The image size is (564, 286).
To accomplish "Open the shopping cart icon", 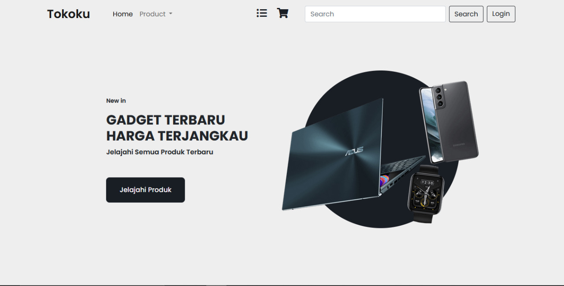I will [282, 13].
